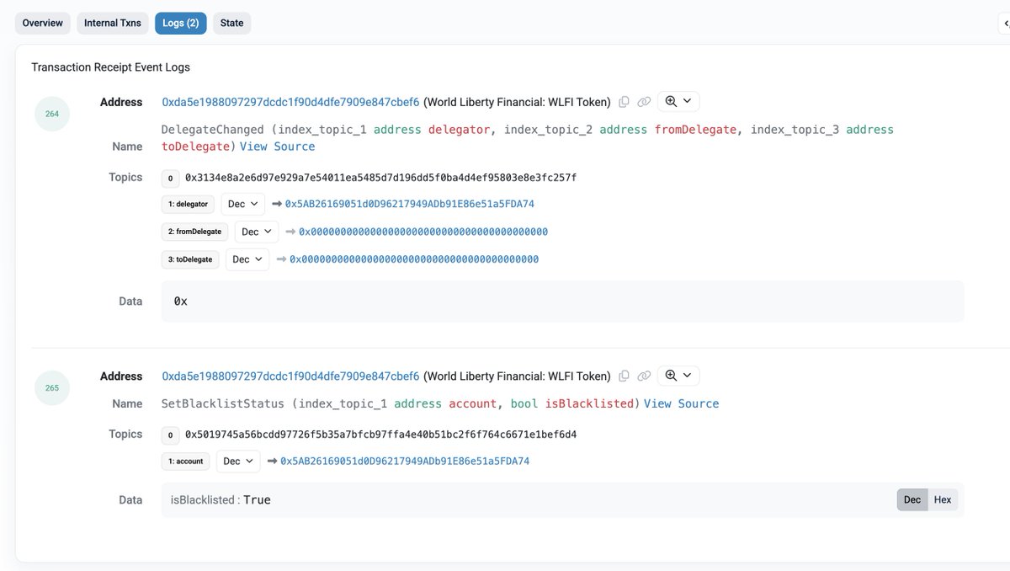Click link icon beside log 265 address
The image size is (1010, 571).
(644, 376)
